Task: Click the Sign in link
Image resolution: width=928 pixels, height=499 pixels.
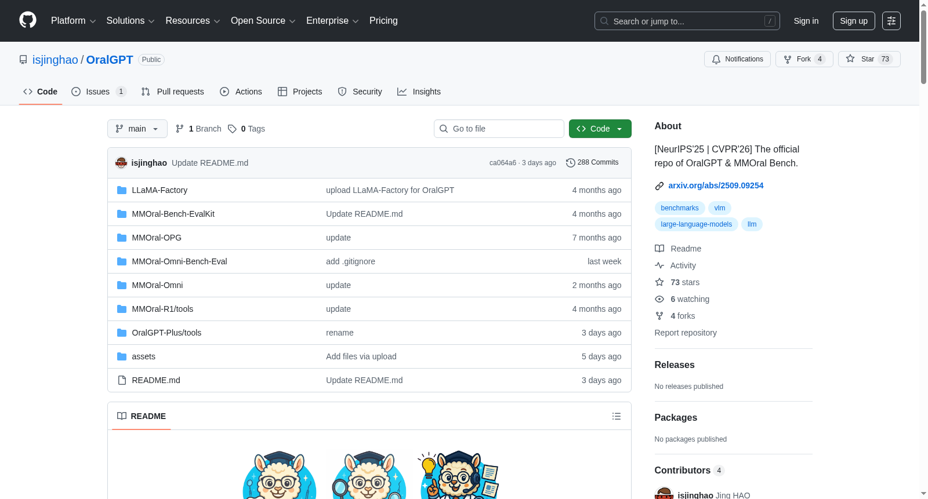Action: (806, 21)
